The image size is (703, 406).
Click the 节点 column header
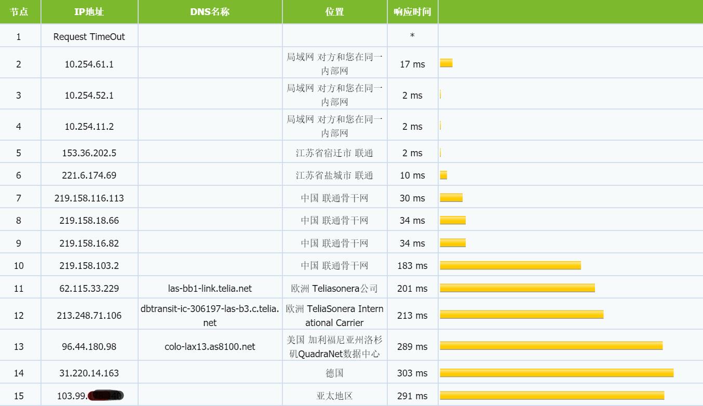click(19, 11)
